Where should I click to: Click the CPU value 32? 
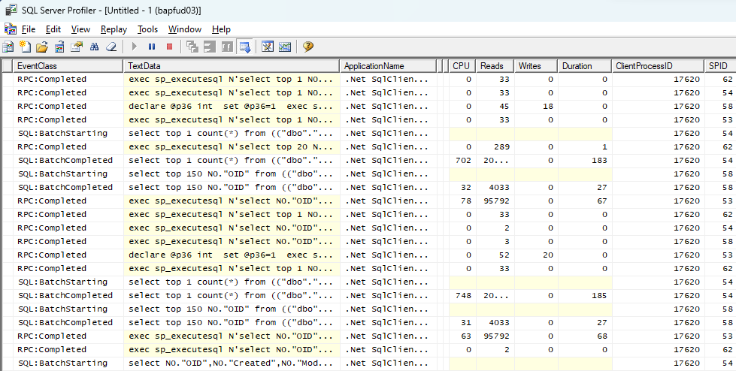point(465,187)
